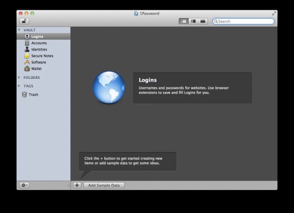This screenshot has width=294, height=213.
Task: Click the "FOLDERS" section heading
Action: click(32, 78)
